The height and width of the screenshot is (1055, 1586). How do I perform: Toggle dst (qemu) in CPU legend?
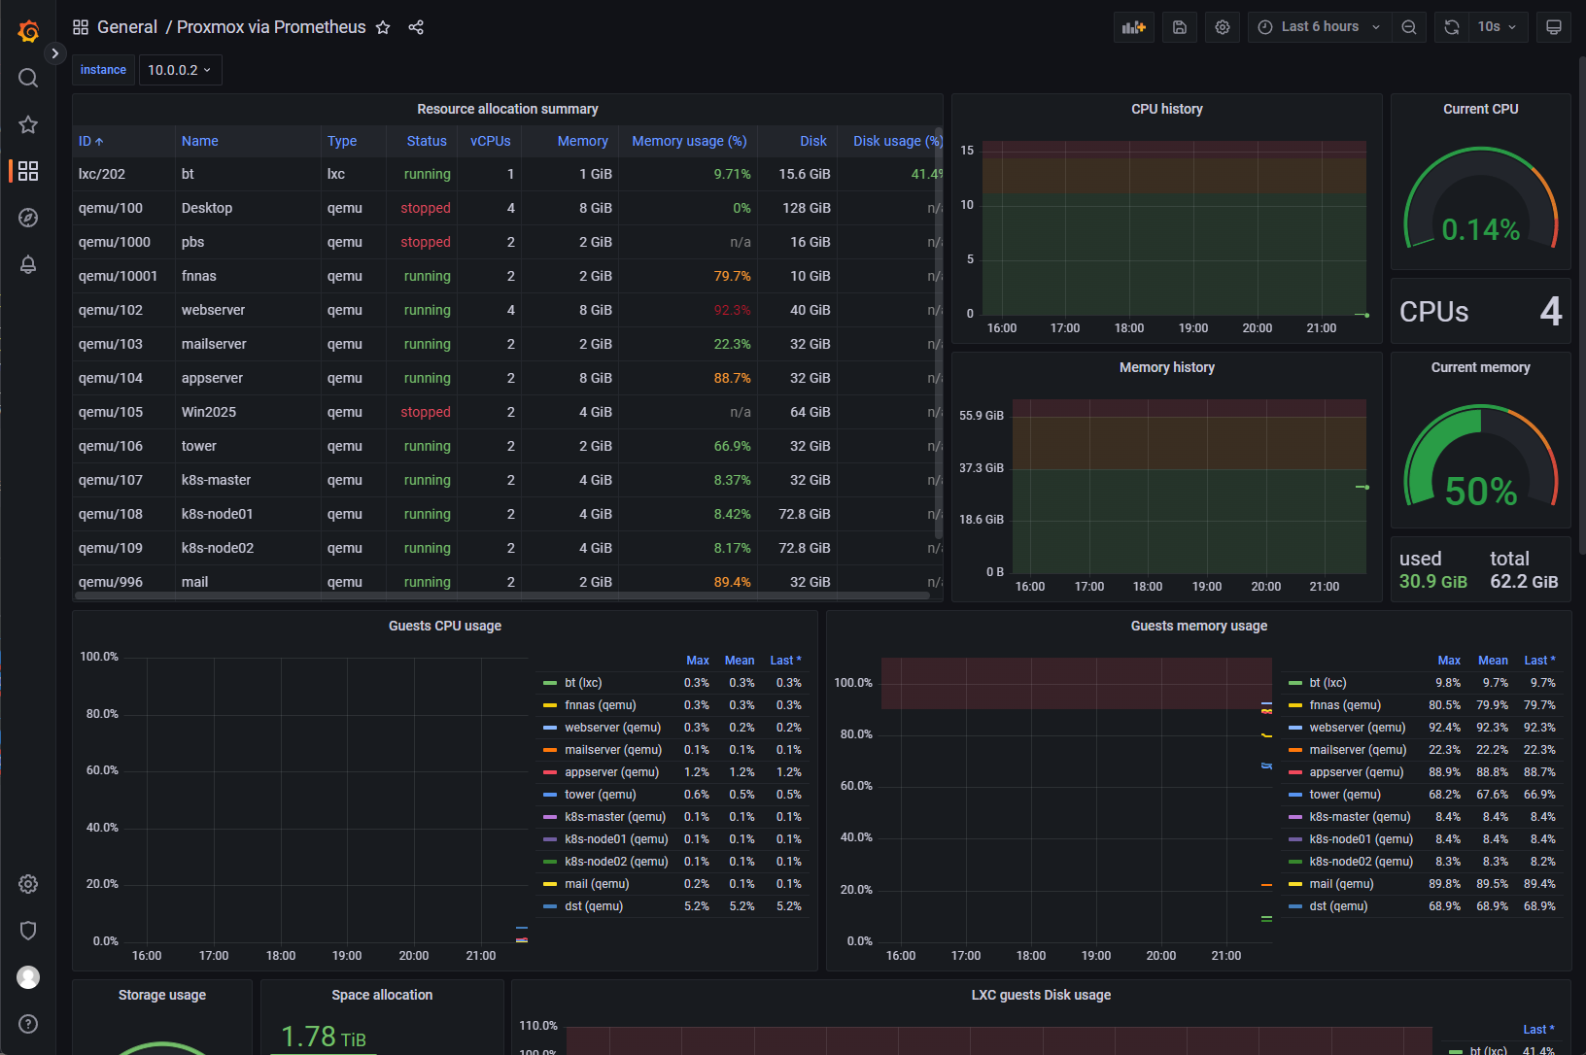coord(594,906)
